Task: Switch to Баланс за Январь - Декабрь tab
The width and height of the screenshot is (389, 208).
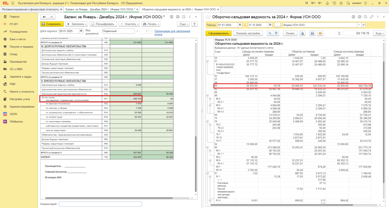Action: click(100, 9)
